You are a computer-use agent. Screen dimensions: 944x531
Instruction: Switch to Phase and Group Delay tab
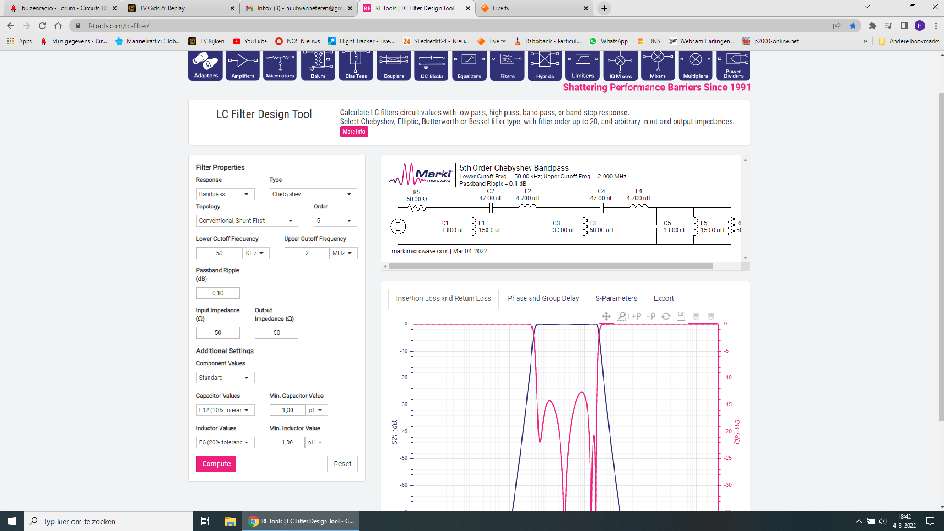click(543, 298)
